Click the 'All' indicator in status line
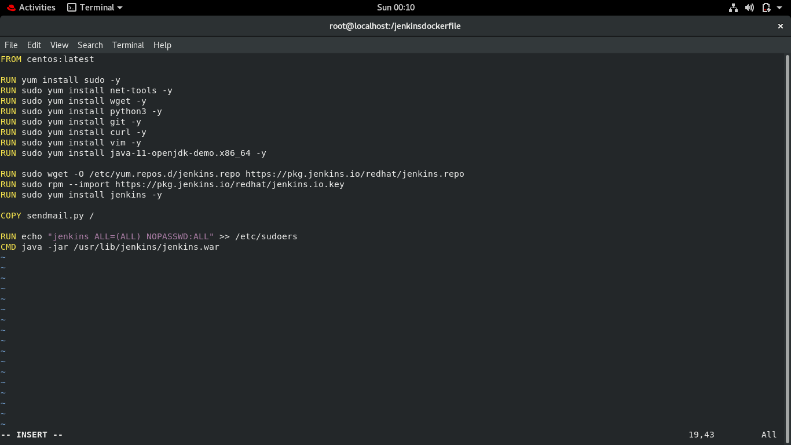Viewport: 791px width, 445px height. click(x=769, y=435)
